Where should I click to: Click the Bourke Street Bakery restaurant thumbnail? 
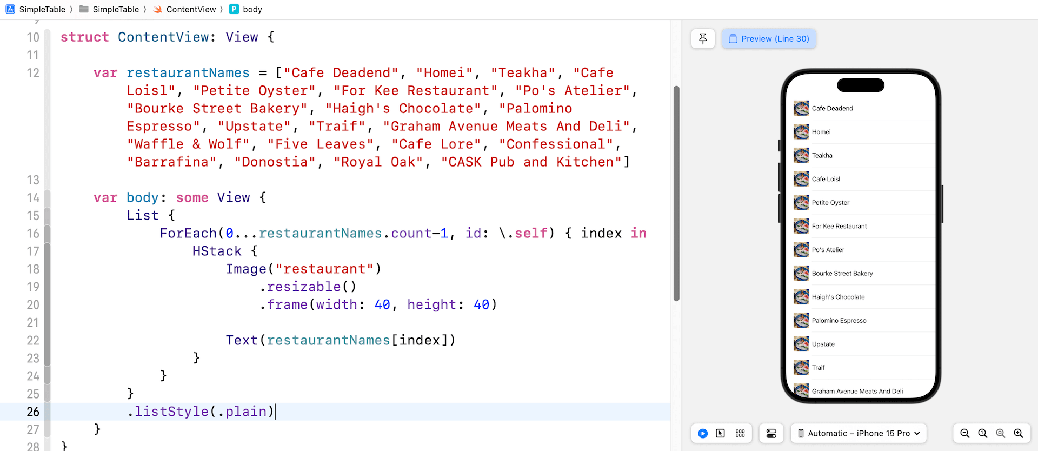pos(801,273)
